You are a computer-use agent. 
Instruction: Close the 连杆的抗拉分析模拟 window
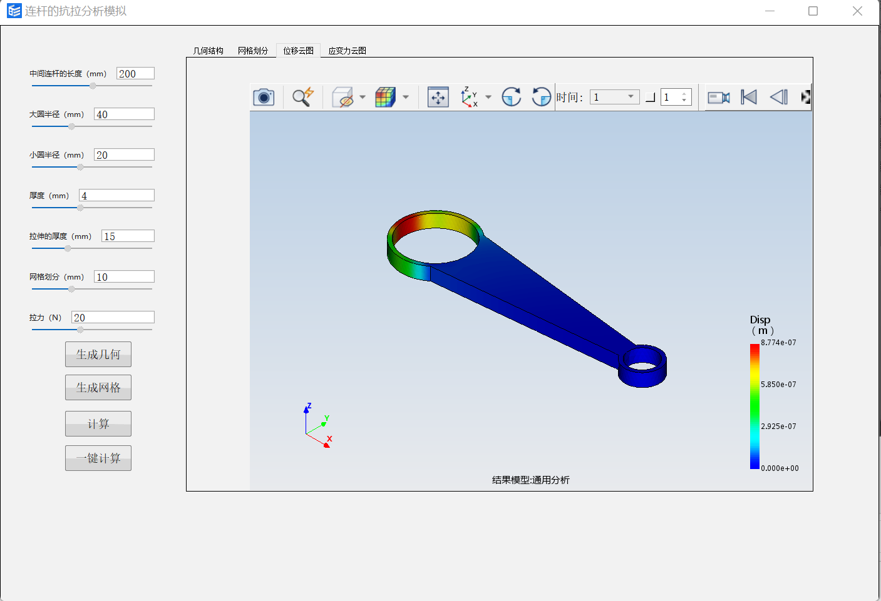[857, 11]
